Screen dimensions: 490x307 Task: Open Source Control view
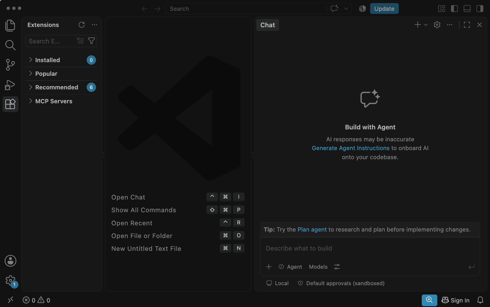(10, 65)
